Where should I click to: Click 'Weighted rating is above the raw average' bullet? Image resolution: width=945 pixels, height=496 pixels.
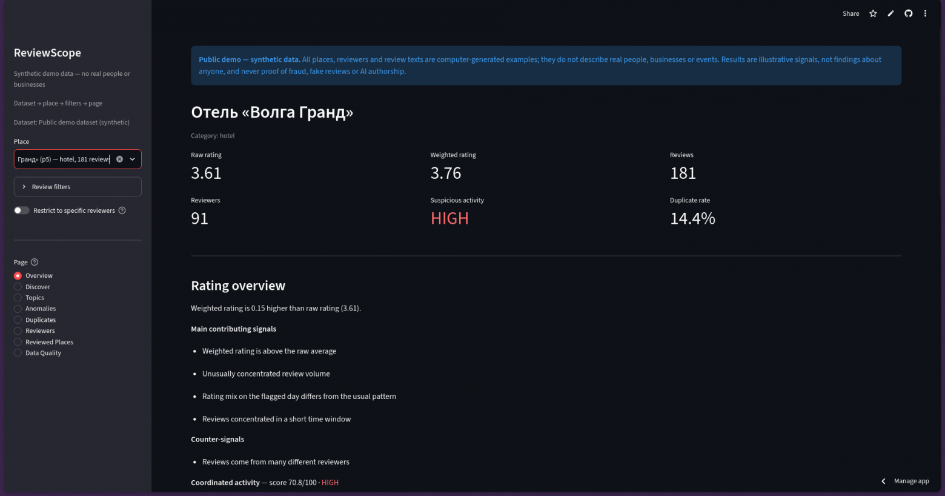pyautogui.click(x=269, y=351)
